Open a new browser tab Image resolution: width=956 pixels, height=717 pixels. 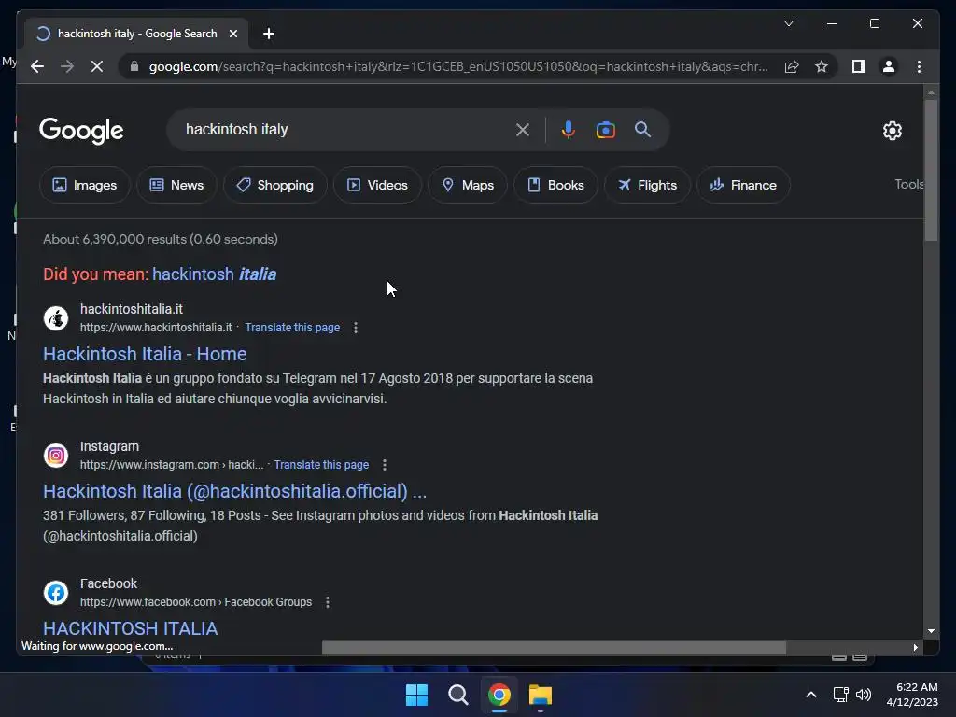pos(268,34)
